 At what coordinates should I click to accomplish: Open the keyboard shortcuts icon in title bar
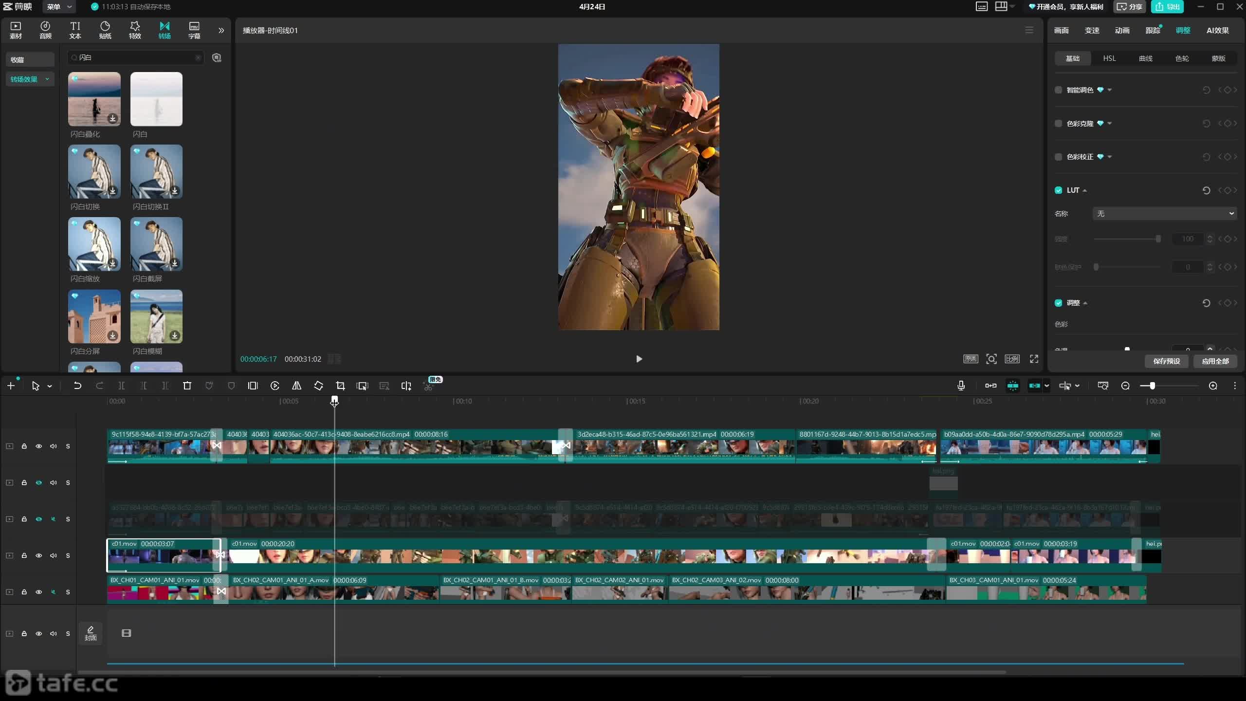pyautogui.click(x=981, y=6)
